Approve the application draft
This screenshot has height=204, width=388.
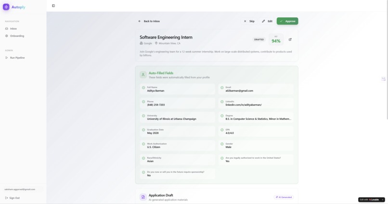[287, 21]
